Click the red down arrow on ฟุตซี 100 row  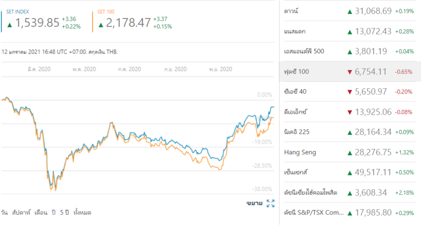coord(349,72)
